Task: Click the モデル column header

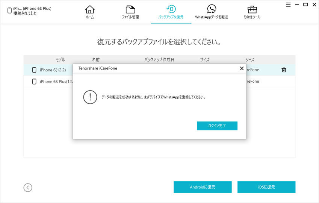Action: [60, 60]
